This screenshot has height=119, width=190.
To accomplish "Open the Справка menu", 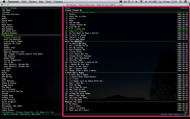I will coord(58,2).
